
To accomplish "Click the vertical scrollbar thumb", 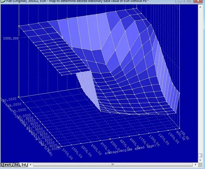I will (201, 155).
